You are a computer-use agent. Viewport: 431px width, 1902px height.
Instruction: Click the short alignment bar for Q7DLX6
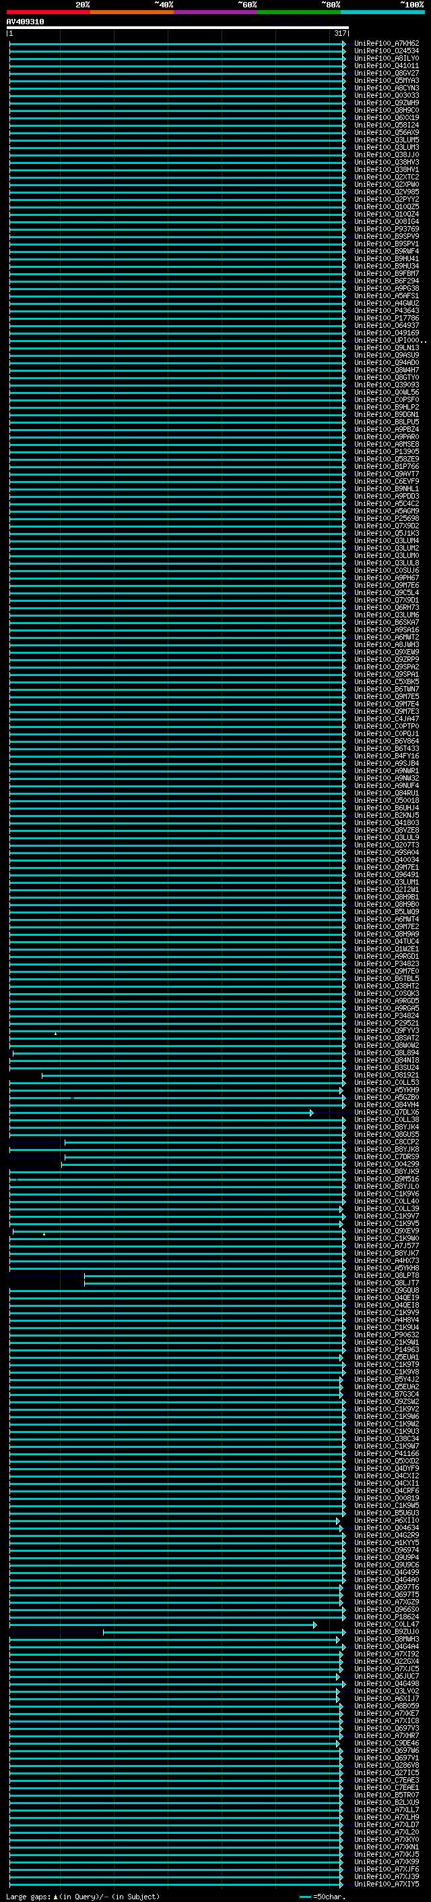point(162,1113)
